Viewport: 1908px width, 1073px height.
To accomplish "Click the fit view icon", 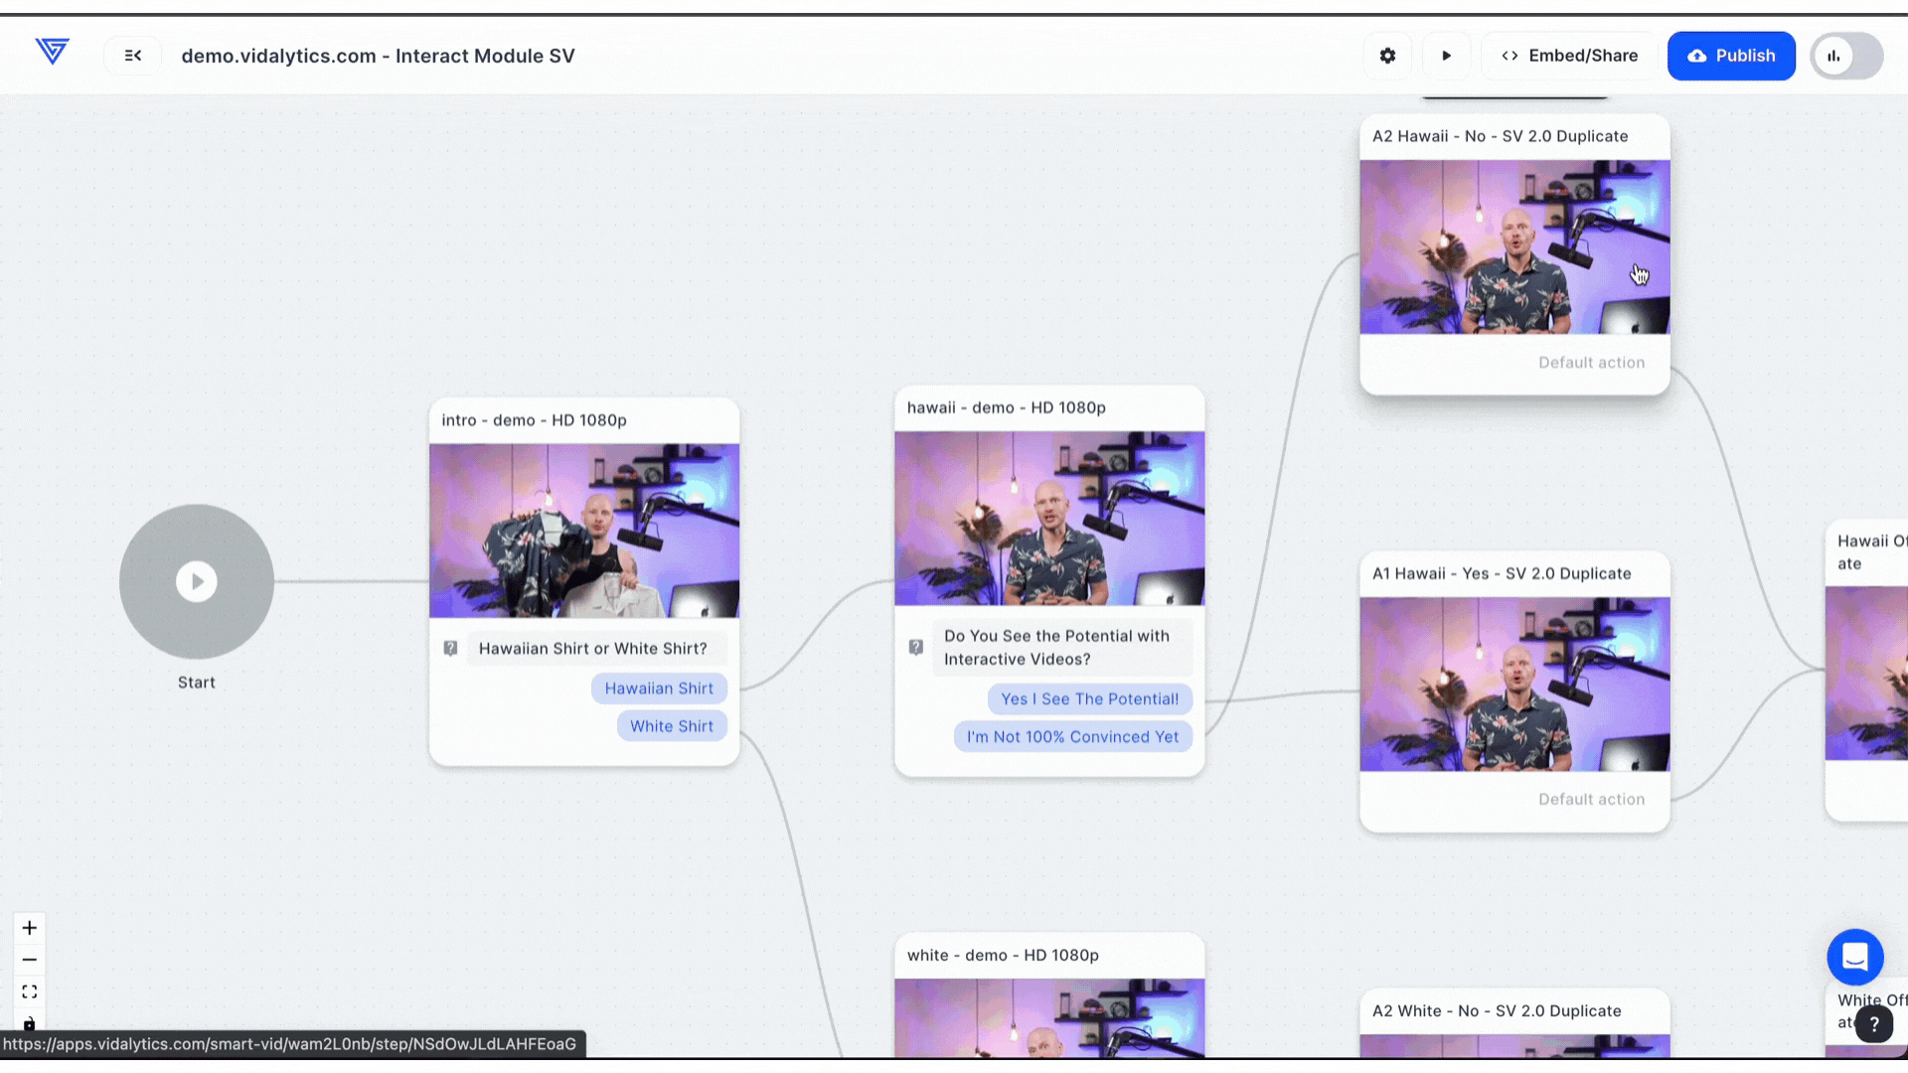I will (30, 992).
